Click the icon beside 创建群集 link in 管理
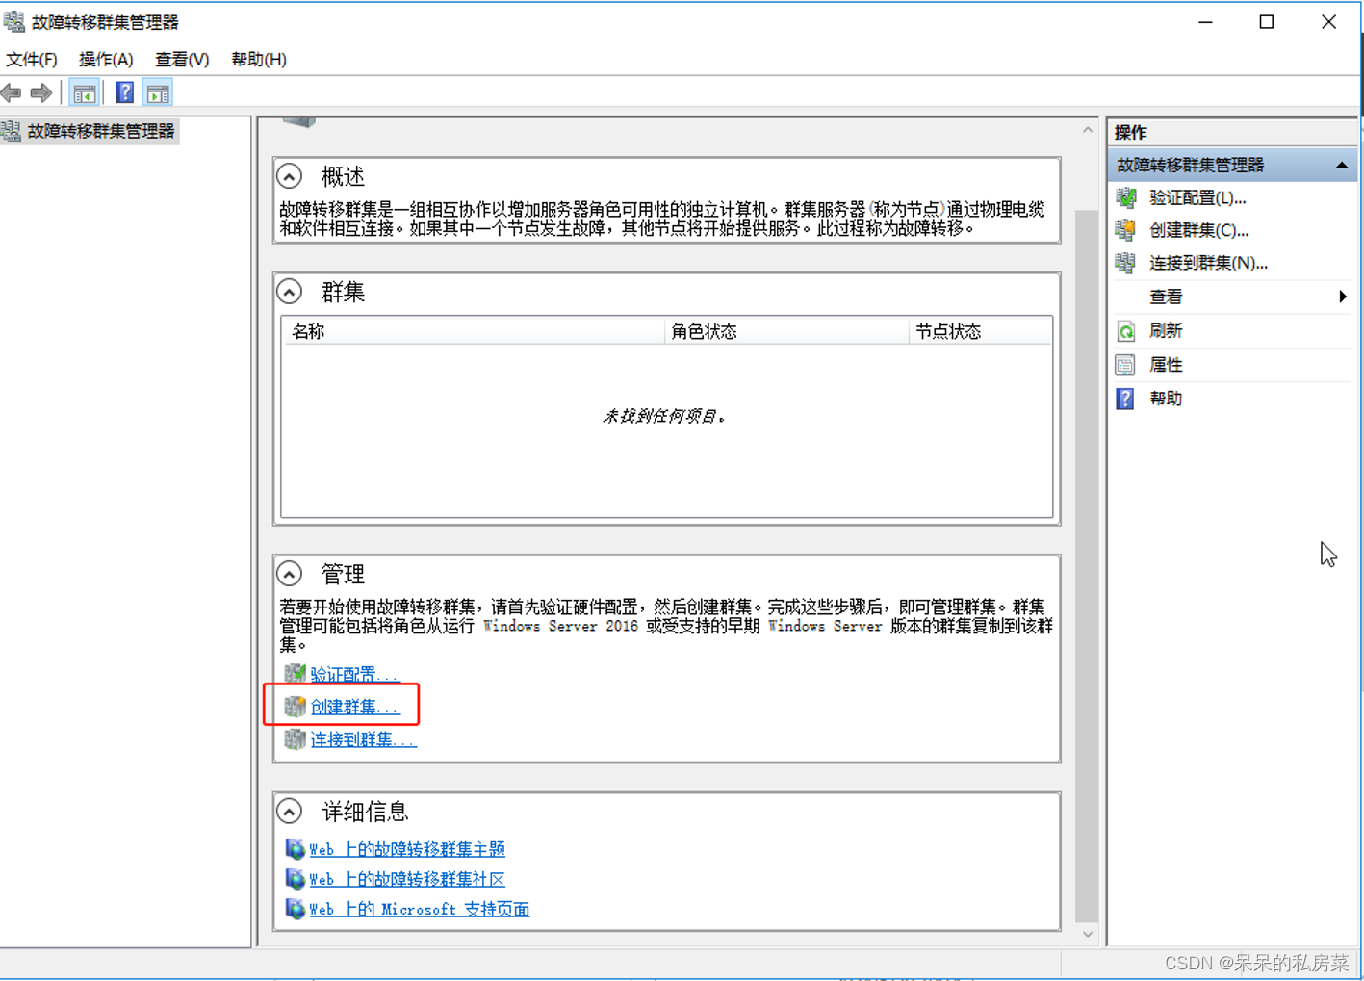1364x981 pixels. [295, 707]
